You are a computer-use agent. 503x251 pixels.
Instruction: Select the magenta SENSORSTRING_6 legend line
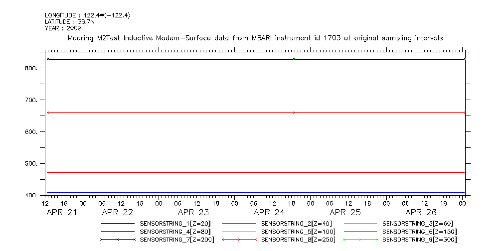[x=360, y=232]
